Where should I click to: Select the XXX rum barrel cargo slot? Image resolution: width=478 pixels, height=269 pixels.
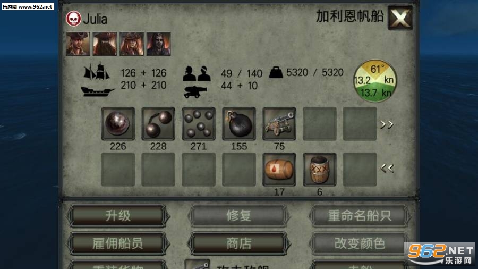coord(320,169)
